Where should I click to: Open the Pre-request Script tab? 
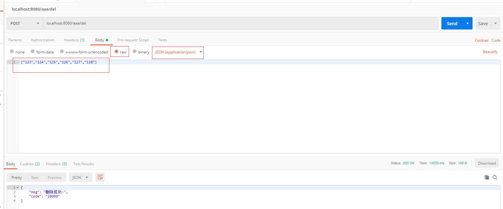(133, 40)
